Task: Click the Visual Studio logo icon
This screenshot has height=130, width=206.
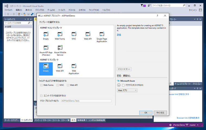Action: click(x=6, y=6)
